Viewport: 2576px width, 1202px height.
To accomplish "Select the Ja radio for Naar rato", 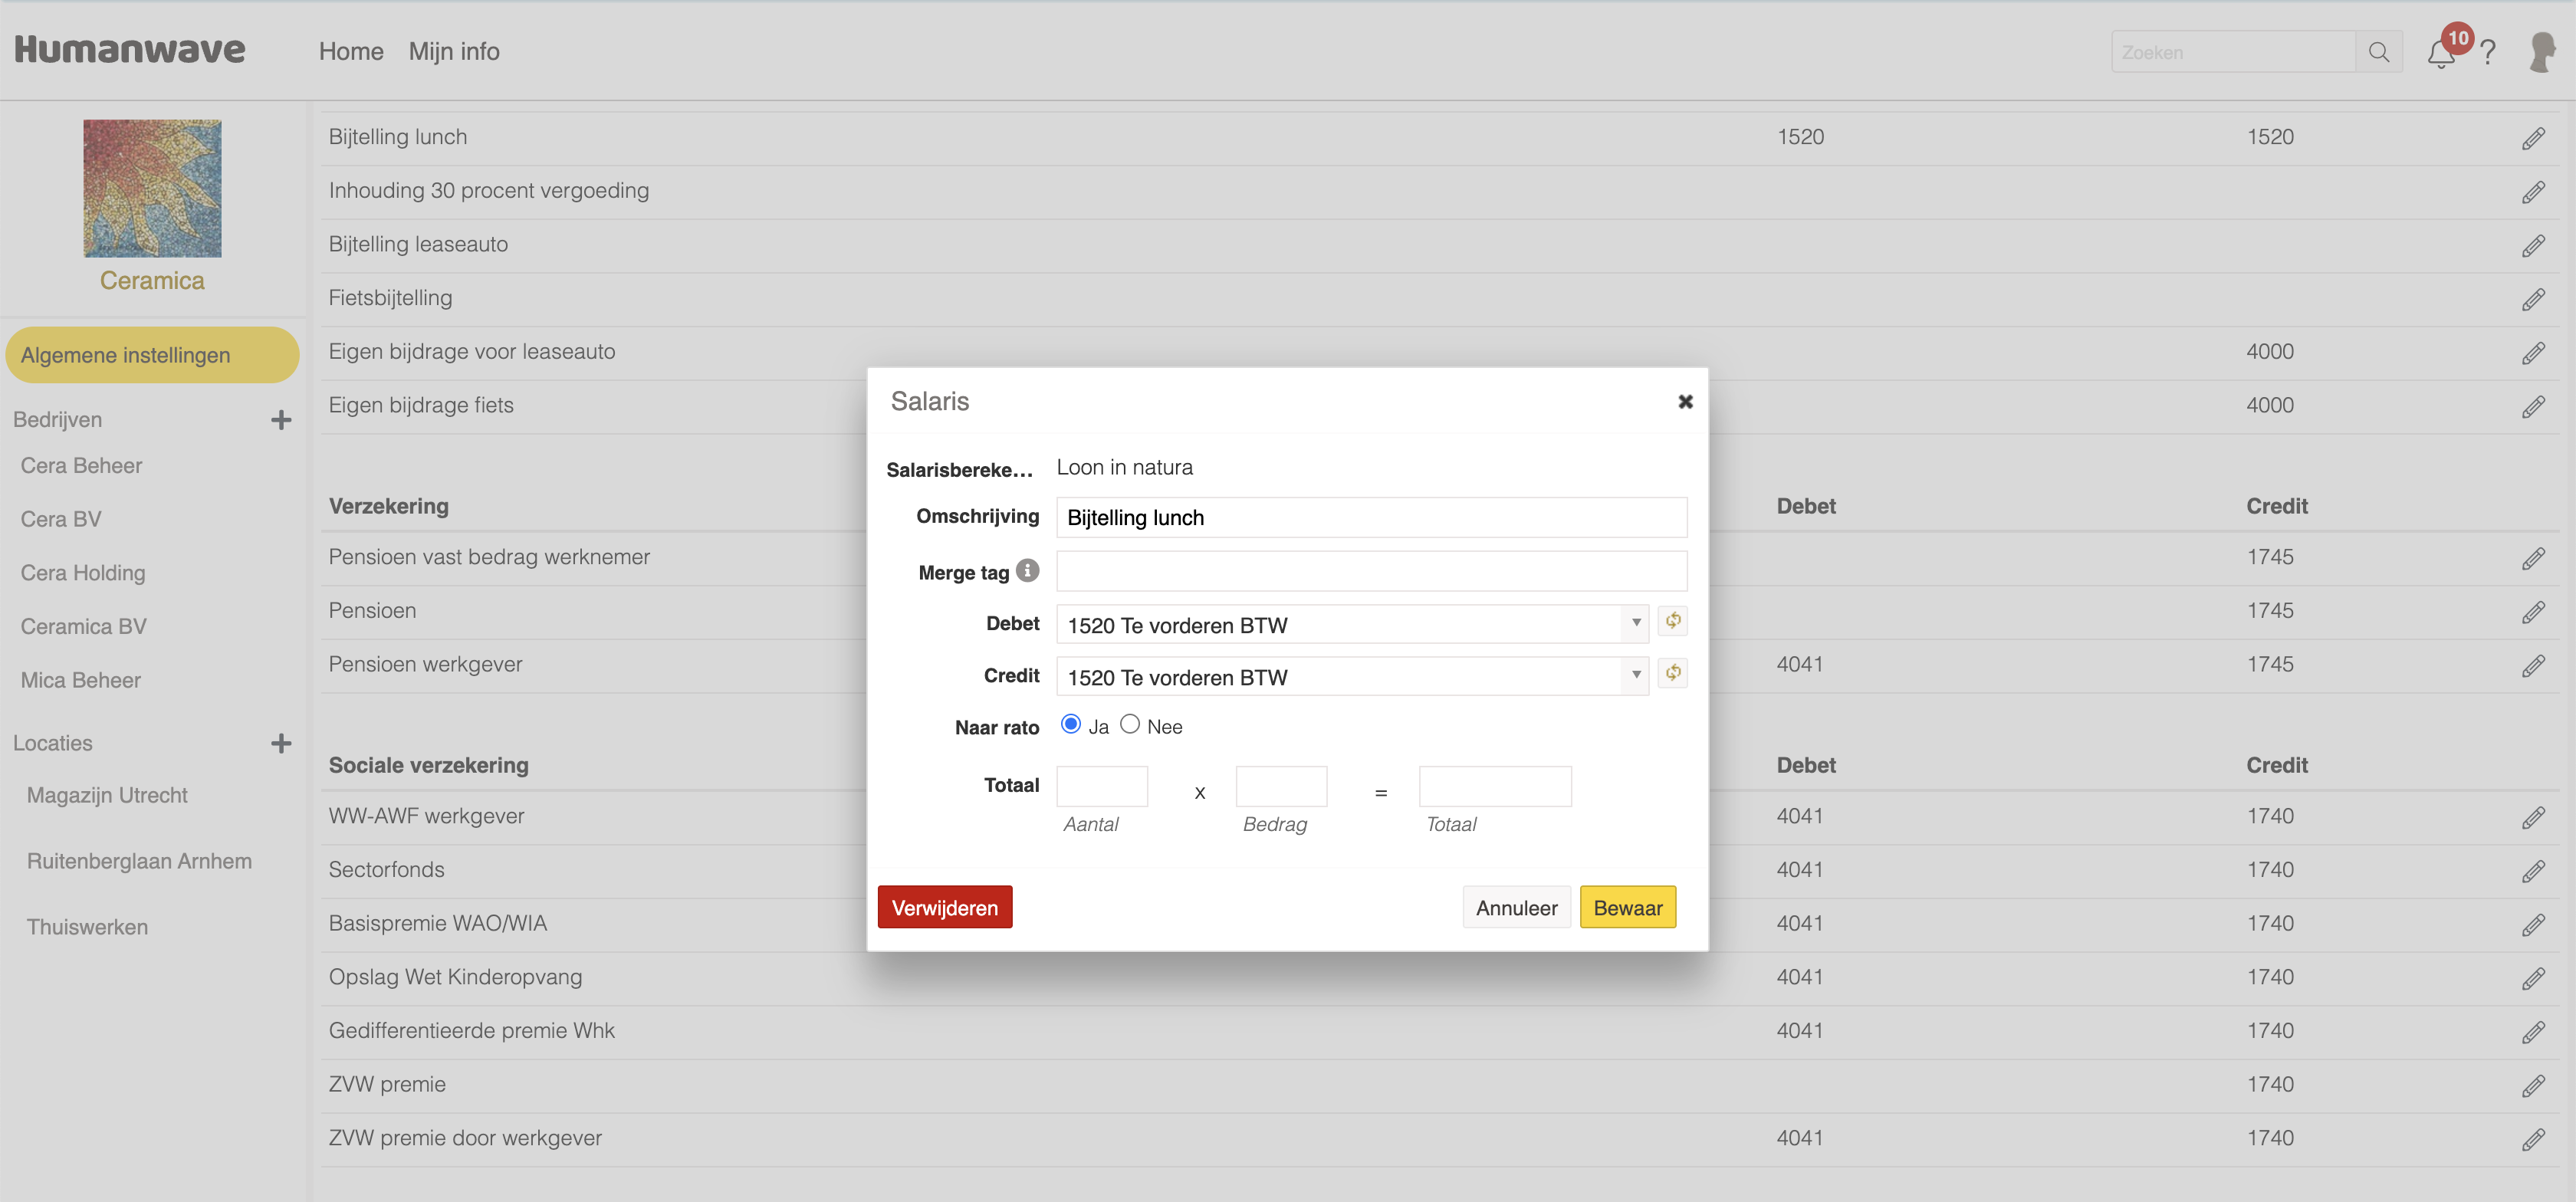I will point(1071,724).
